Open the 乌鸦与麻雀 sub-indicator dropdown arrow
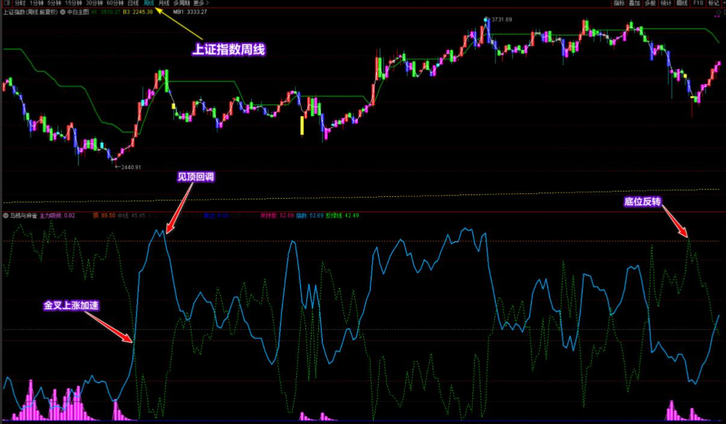 (5, 216)
